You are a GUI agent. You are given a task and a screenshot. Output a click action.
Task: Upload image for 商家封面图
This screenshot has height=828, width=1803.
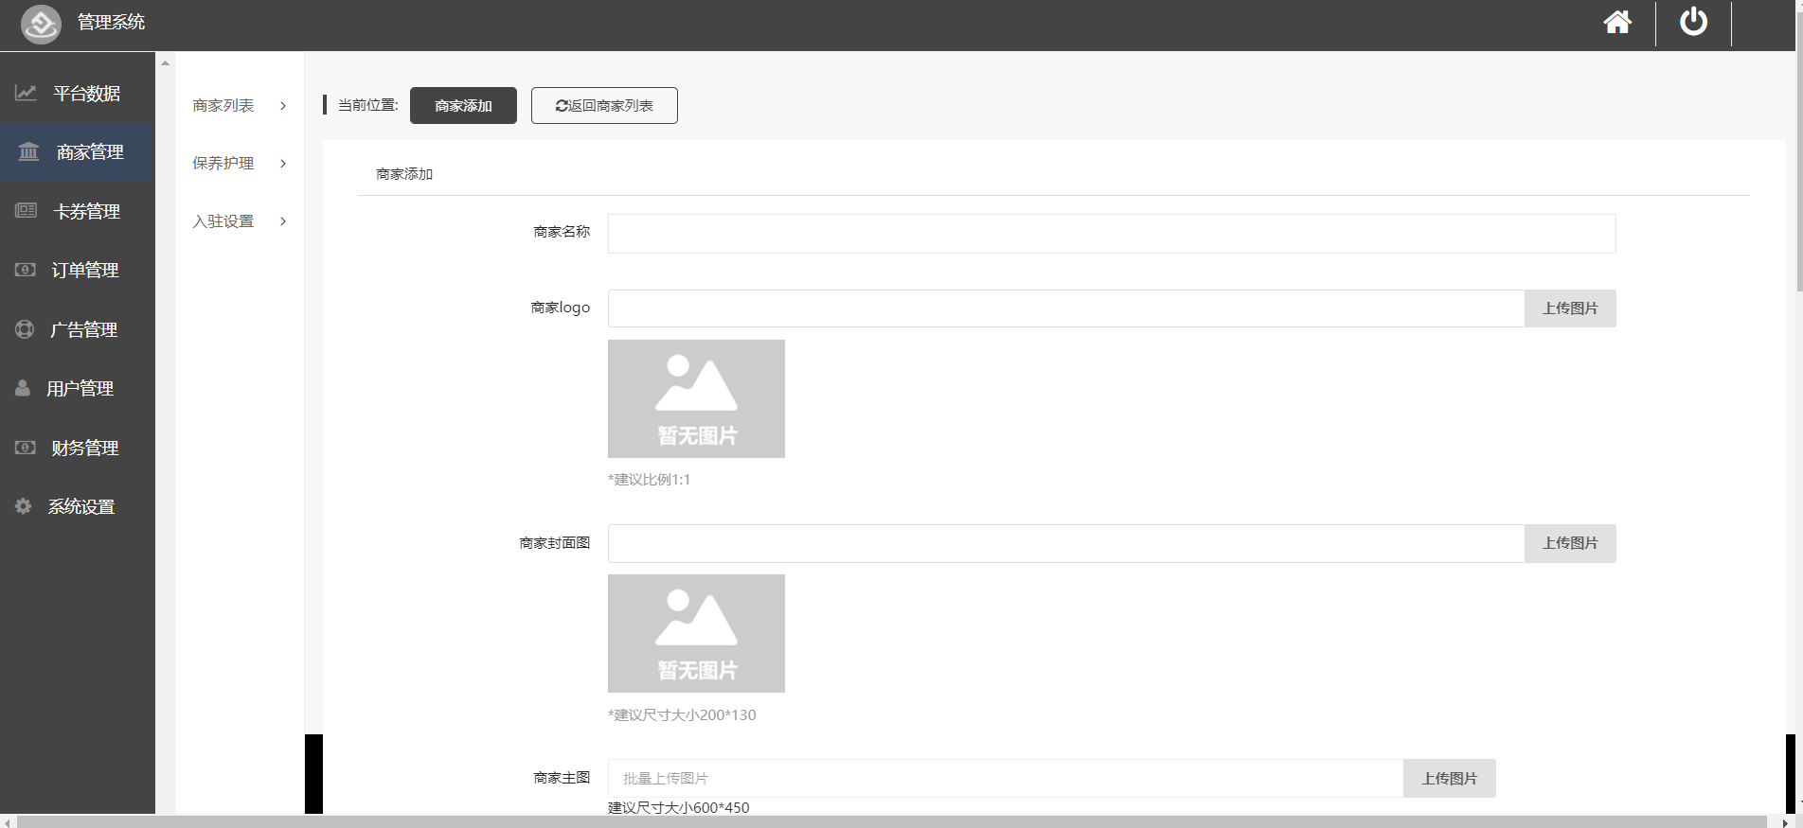[1570, 543]
